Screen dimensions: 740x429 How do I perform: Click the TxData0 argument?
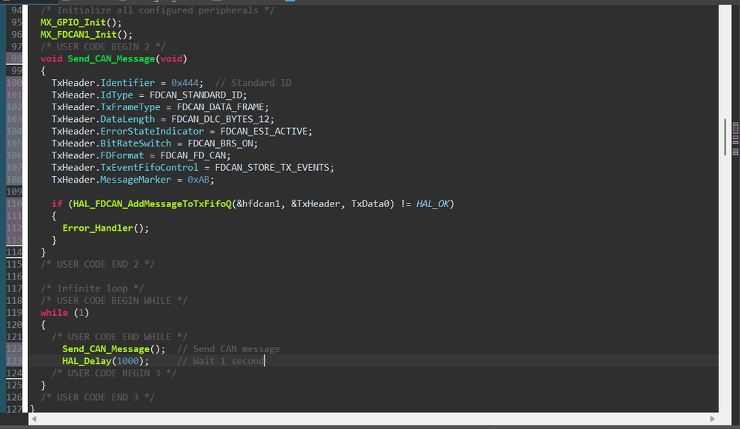point(370,204)
